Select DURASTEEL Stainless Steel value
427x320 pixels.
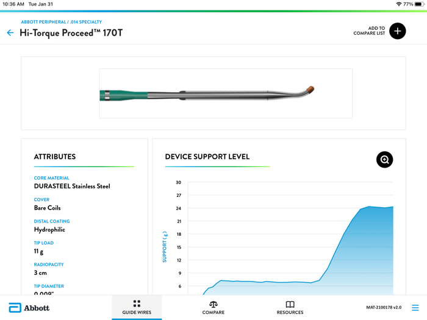tap(72, 186)
